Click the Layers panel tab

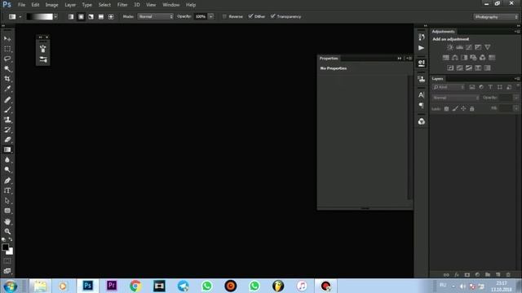[437, 79]
